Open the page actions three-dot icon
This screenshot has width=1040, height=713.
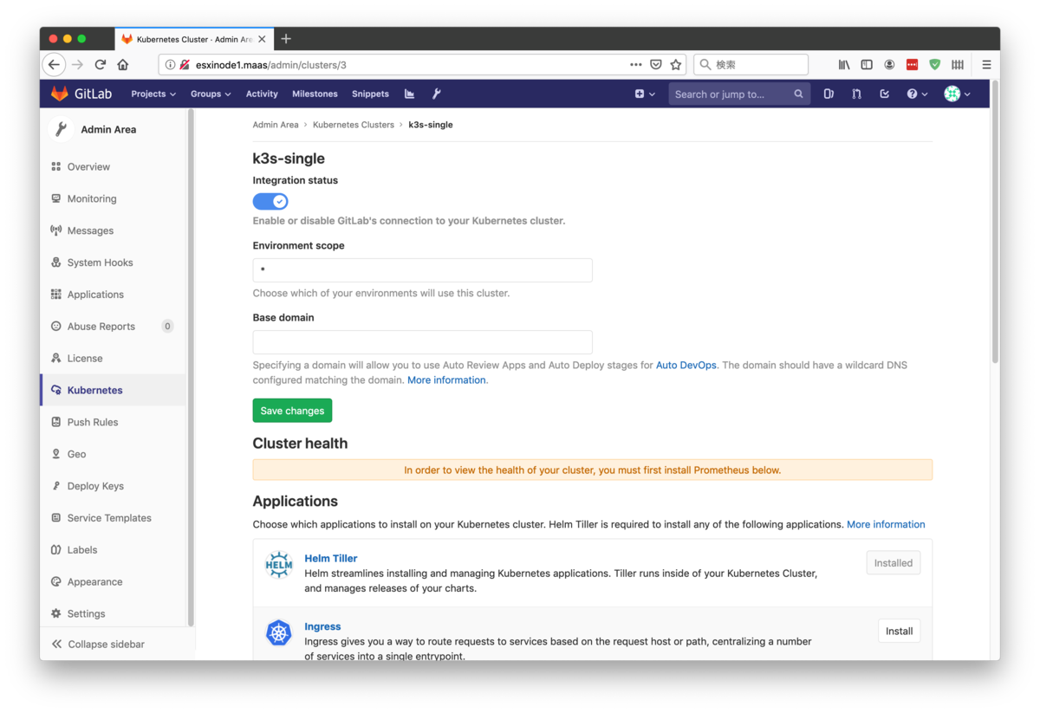tap(636, 64)
